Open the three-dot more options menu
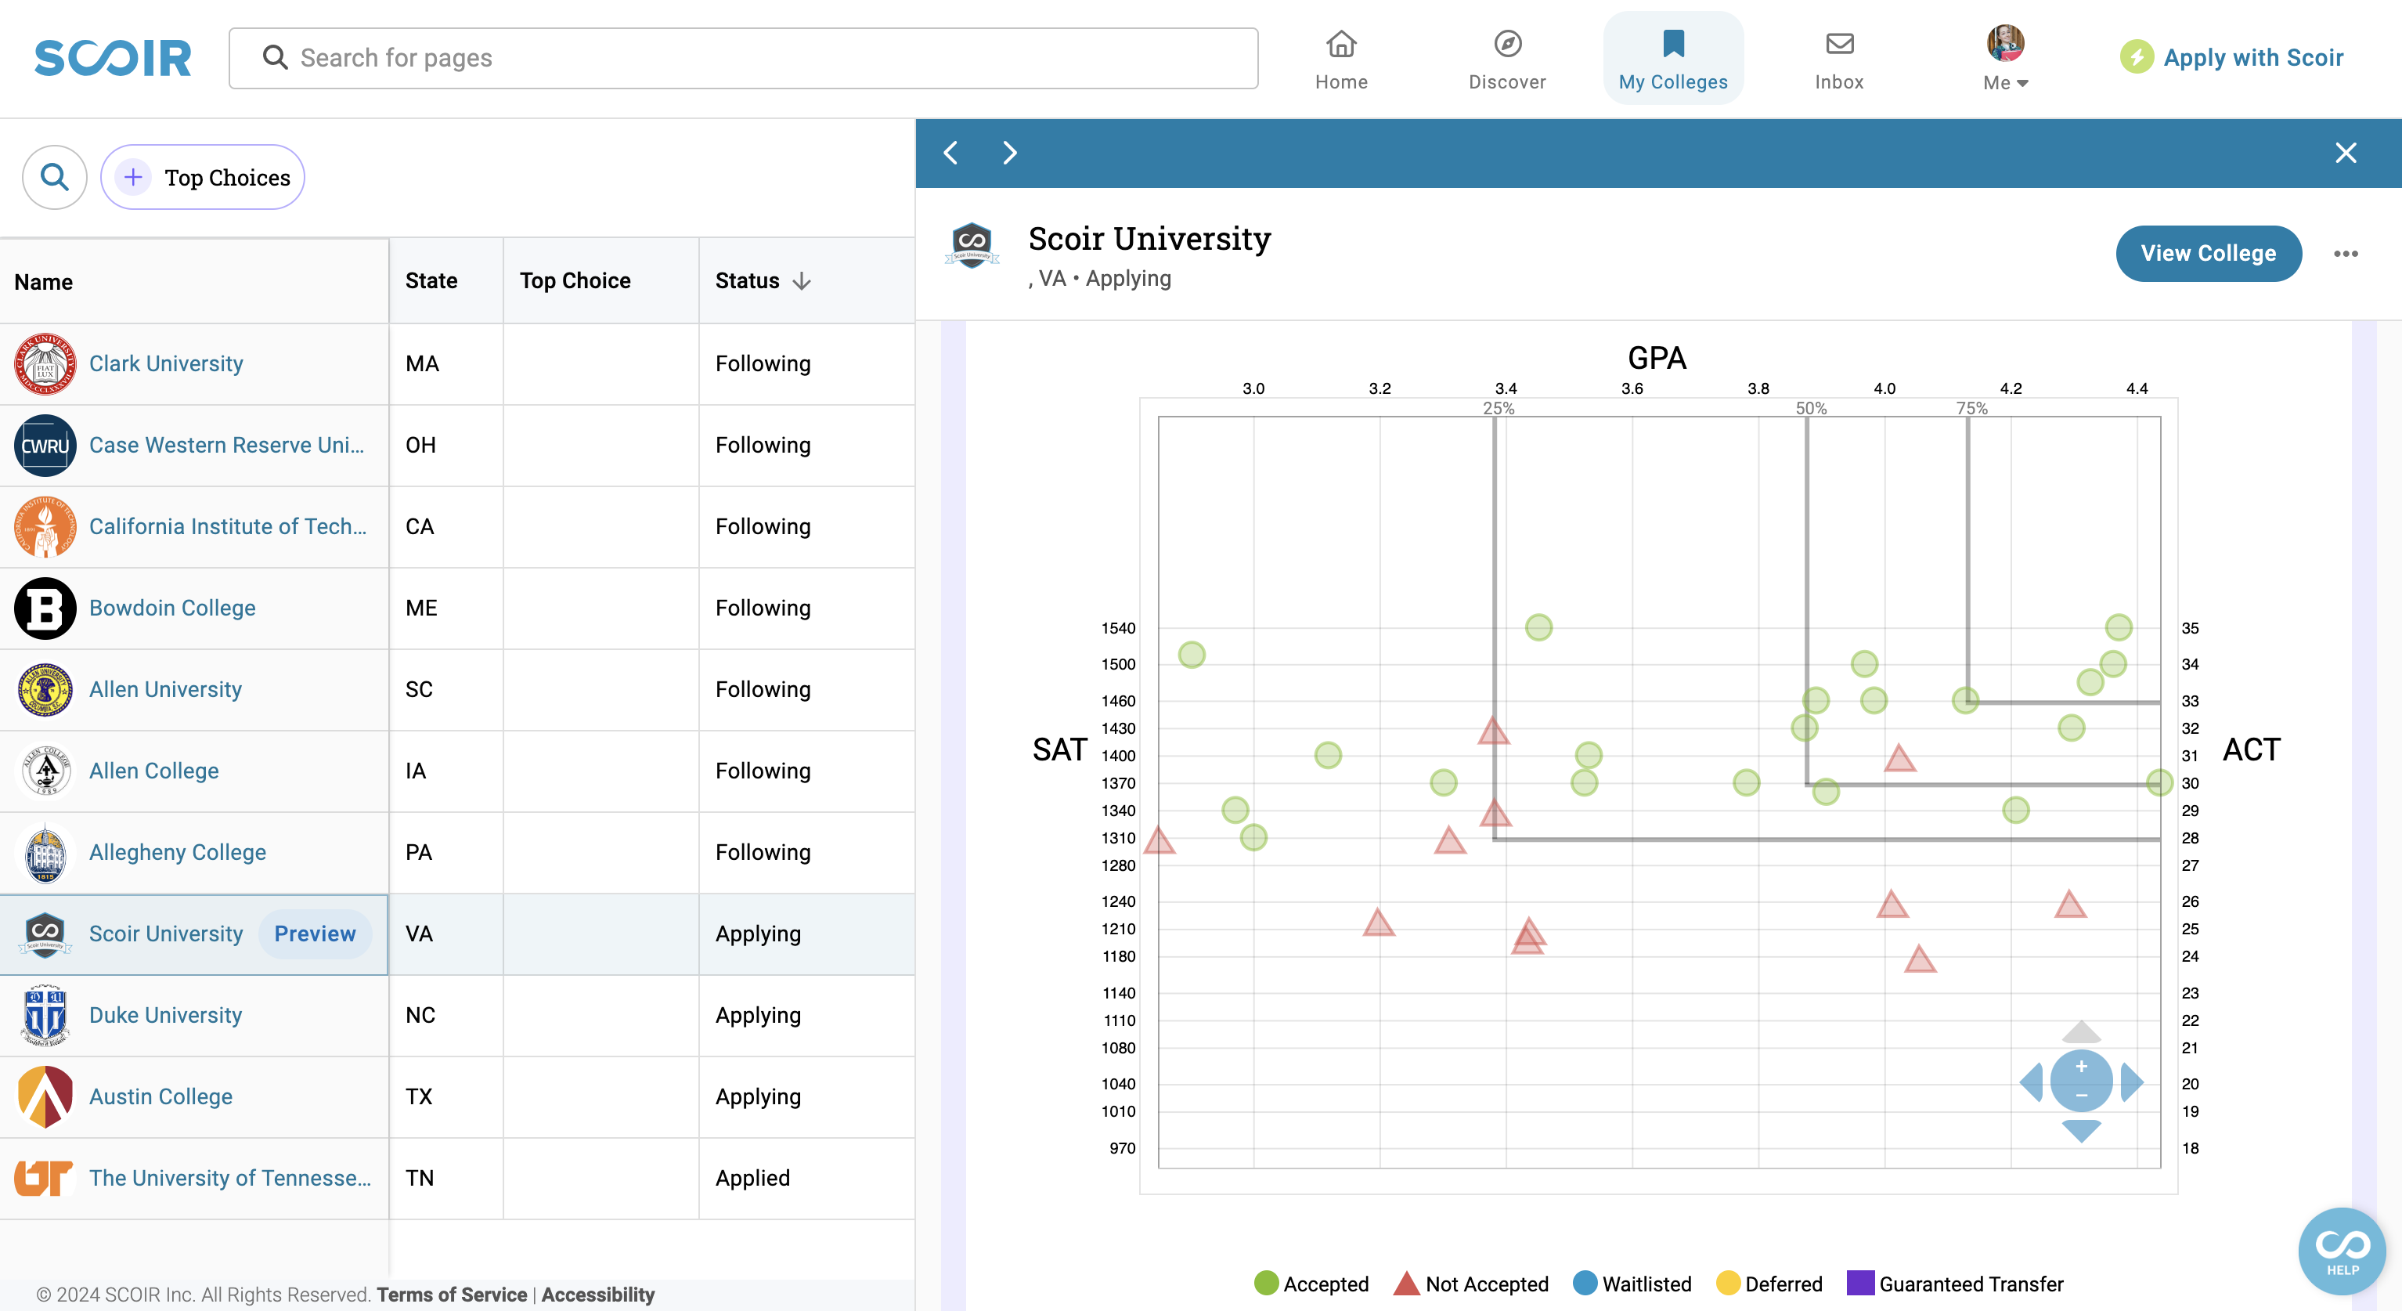Image resolution: width=2402 pixels, height=1311 pixels. [2345, 254]
